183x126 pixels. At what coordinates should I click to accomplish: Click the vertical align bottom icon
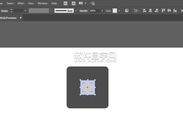coord(175,11)
